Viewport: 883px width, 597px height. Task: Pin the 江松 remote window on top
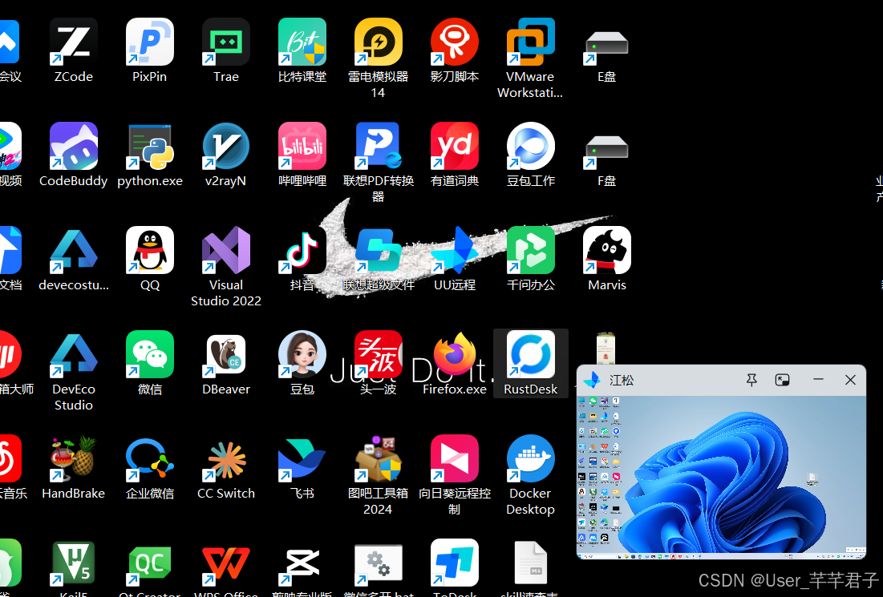[x=751, y=381]
